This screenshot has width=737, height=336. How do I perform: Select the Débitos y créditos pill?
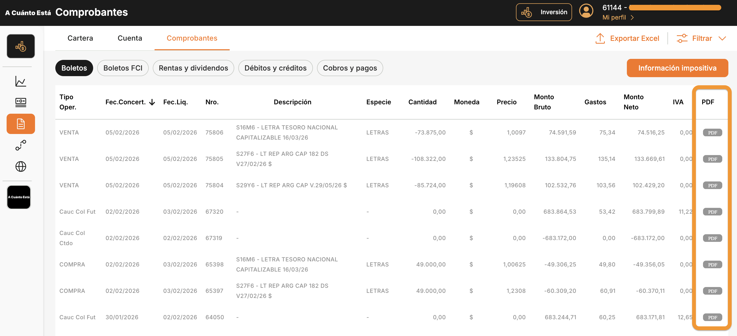tap(275, 68)
